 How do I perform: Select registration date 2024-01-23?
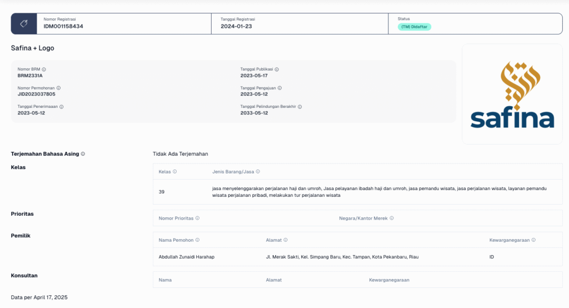click(236, 27)
